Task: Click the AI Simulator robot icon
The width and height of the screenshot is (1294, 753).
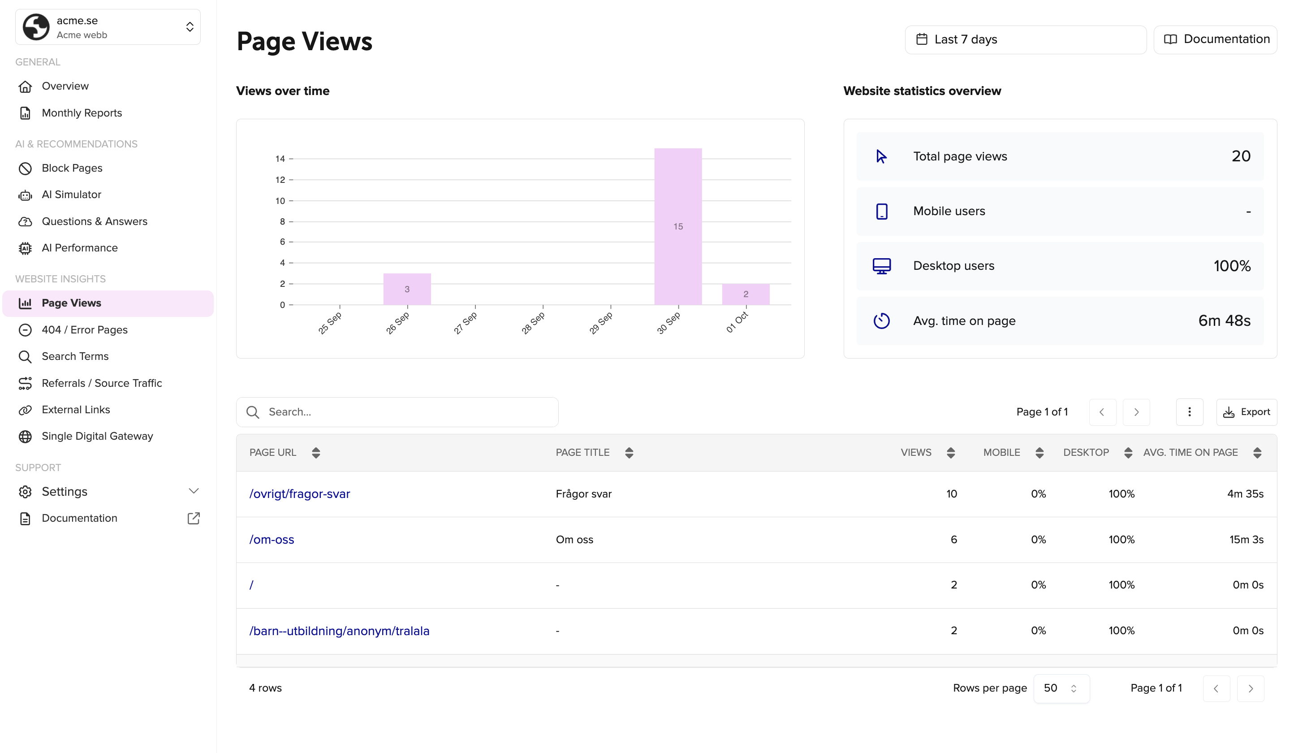Action: coord(25,195)
